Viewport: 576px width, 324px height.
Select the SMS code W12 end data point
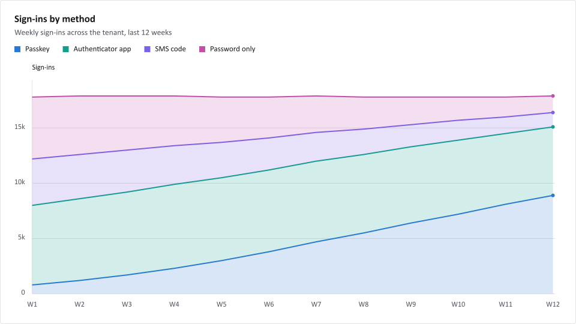553,113
